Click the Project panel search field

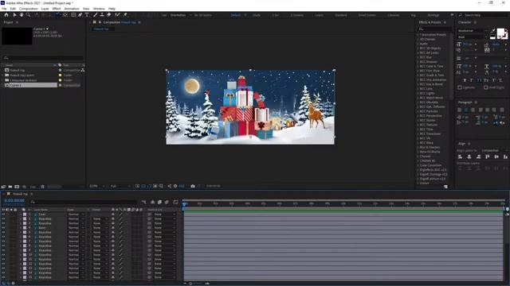click(x=42, y=58)
